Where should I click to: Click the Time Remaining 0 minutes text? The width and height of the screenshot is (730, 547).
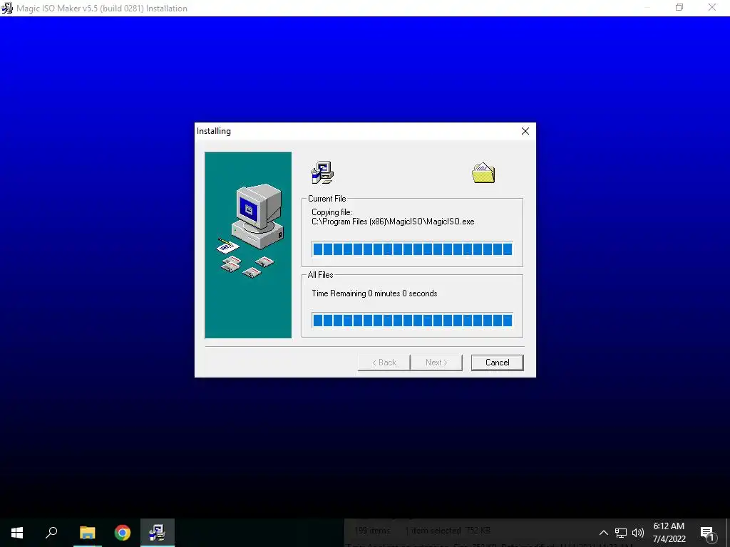click(374, 293)
